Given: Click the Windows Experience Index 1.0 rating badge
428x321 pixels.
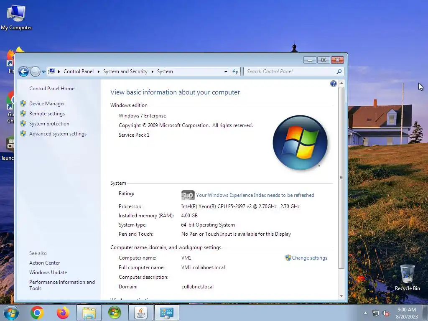Looking at the screenshot, I should tap(188, 195).
